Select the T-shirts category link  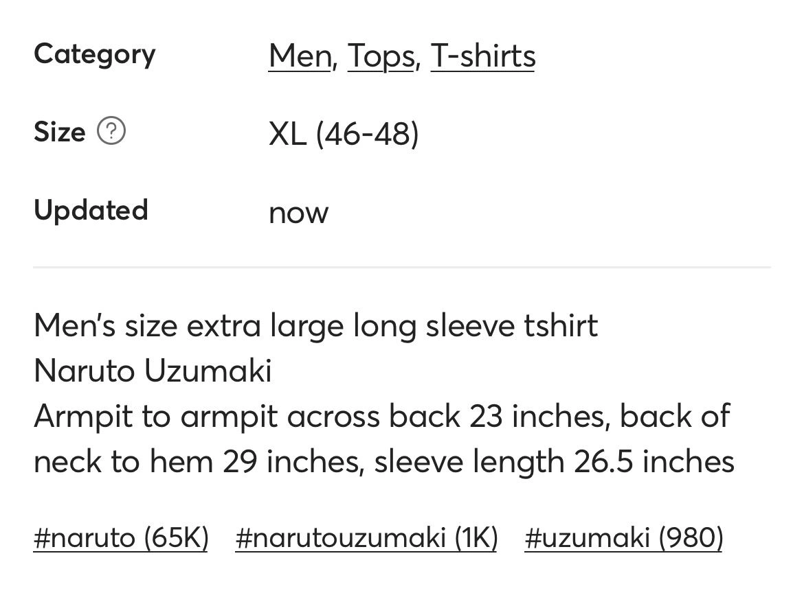tap(483, 56)
